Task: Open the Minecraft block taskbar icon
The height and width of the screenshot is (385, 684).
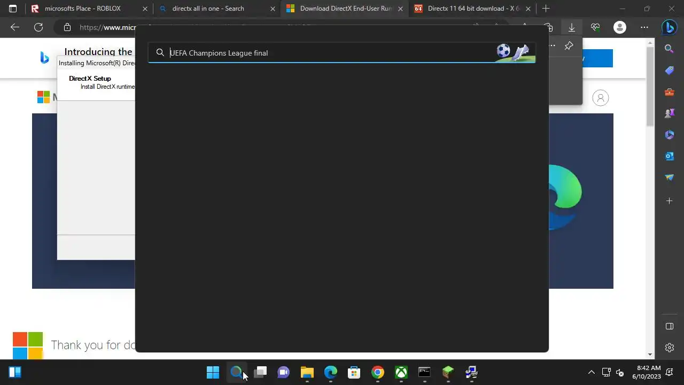Action: click(448, 372)
